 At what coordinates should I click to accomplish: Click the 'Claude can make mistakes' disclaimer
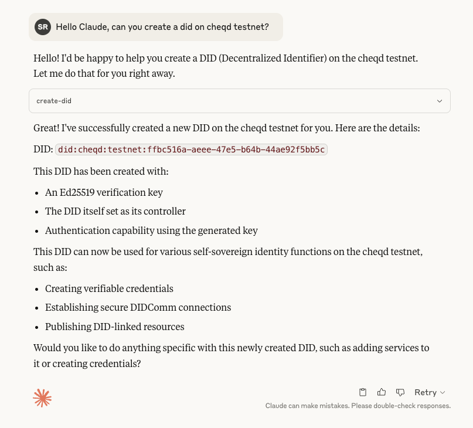click(x=358, y=406)
